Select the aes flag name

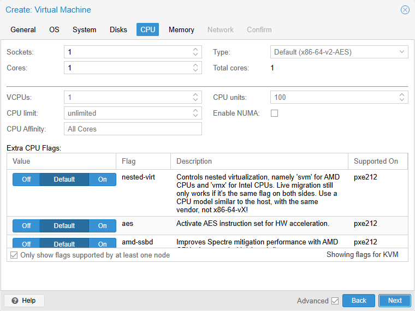tap(127, 224)
